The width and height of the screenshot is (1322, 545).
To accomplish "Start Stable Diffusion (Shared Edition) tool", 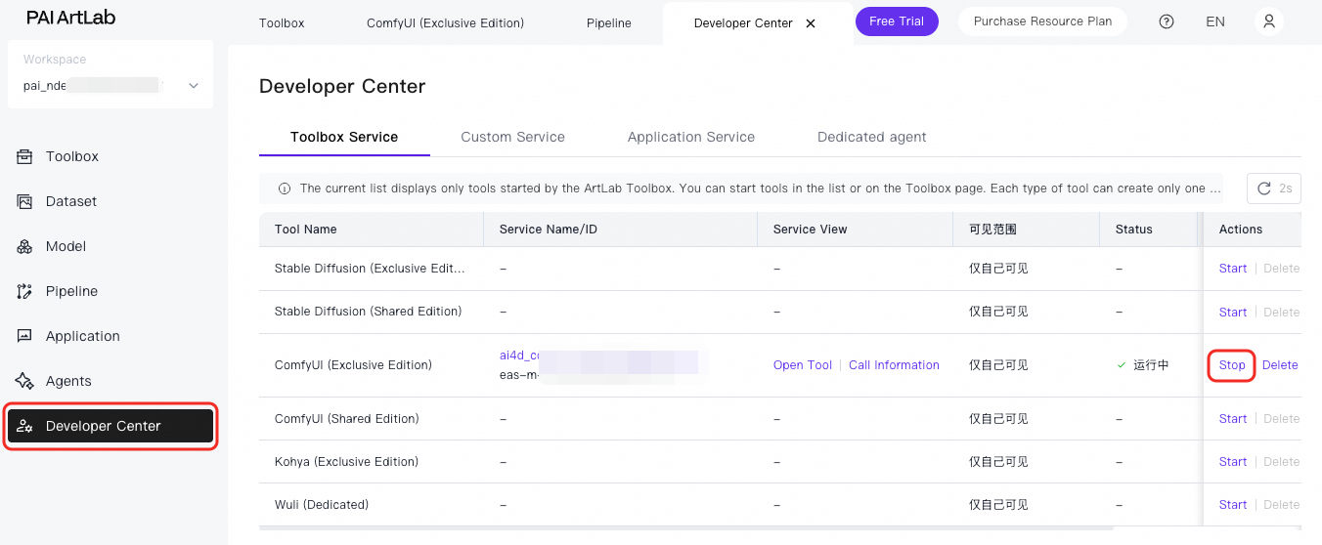I will [1232, 313].
